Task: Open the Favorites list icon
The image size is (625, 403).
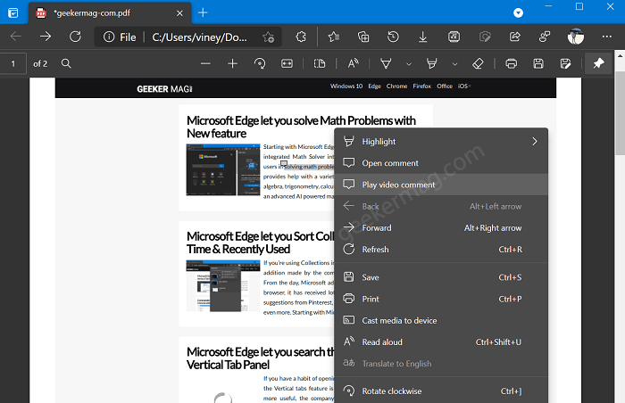Action: 334,37
